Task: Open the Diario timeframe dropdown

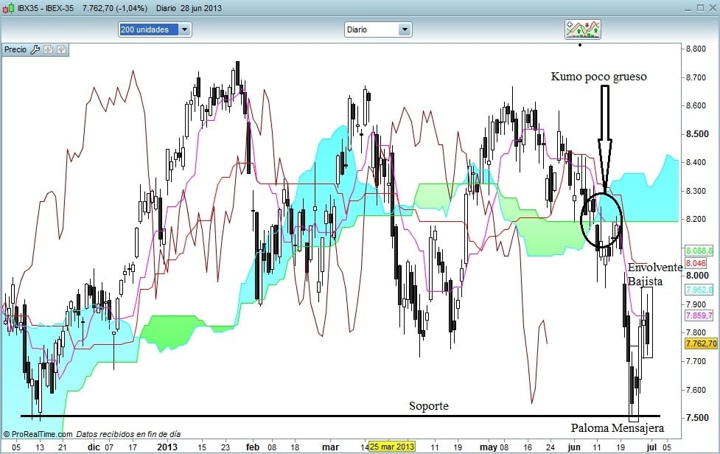Action: [378, 29]
